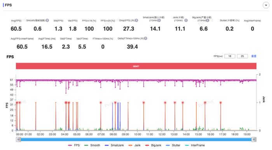Click the right handle of the time range slider
The height and width of the screenshot is (150, 272).
click(254, 140)
